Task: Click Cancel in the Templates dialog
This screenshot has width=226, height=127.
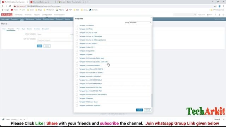Action: point(148,110)
